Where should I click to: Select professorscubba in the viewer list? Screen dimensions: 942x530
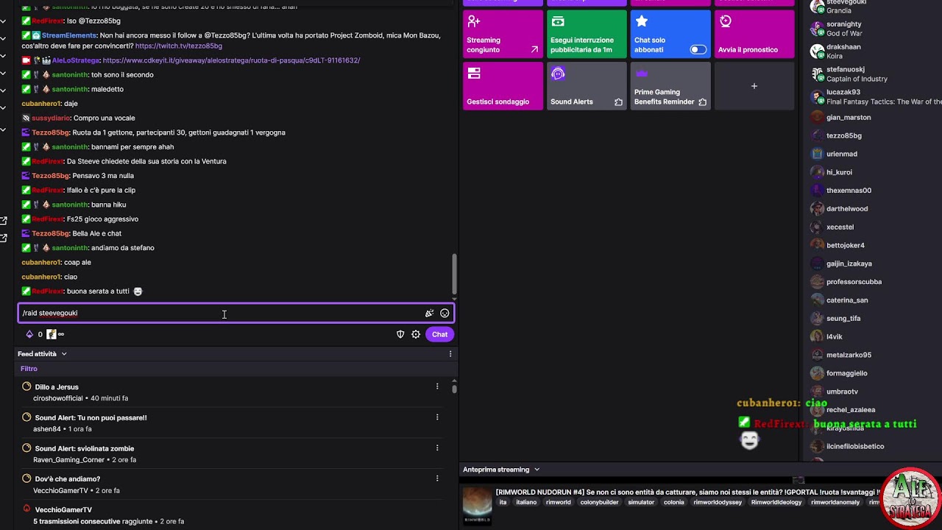(x=854, y=282)
